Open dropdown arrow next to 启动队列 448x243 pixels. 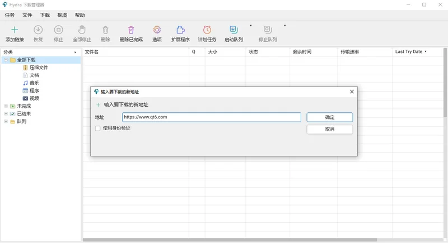coord(251,26)
